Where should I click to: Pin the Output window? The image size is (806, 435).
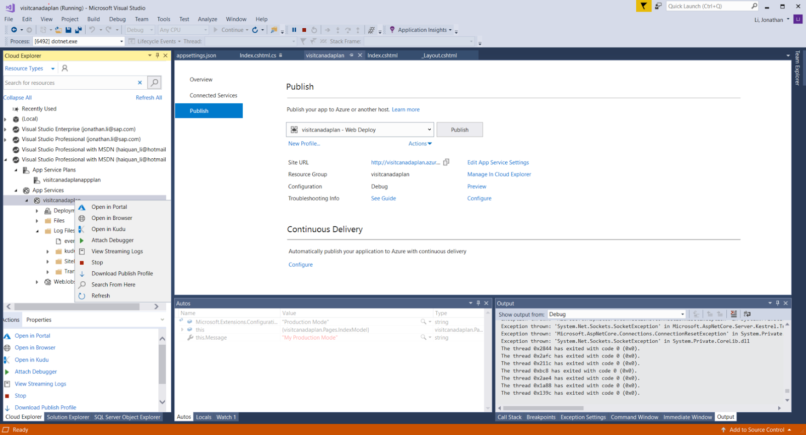coord(778,303)
